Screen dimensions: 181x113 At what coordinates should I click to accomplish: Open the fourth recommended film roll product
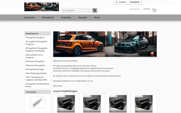[144, 104]
